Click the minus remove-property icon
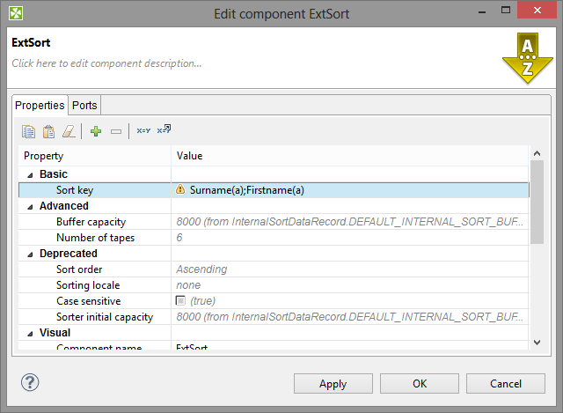The image size is (563, 413). point(116,131)
